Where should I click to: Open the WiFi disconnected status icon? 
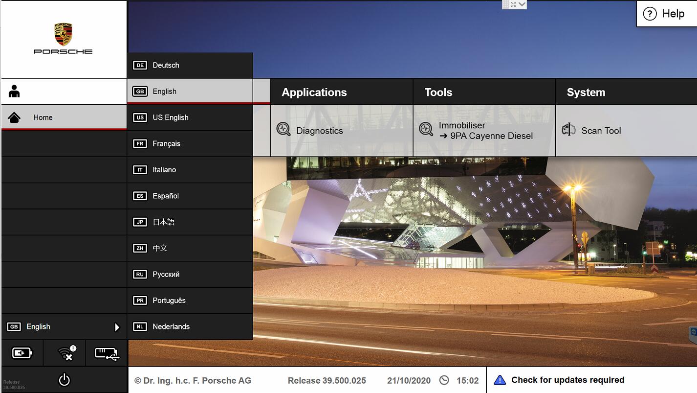(x=66, y=353)
